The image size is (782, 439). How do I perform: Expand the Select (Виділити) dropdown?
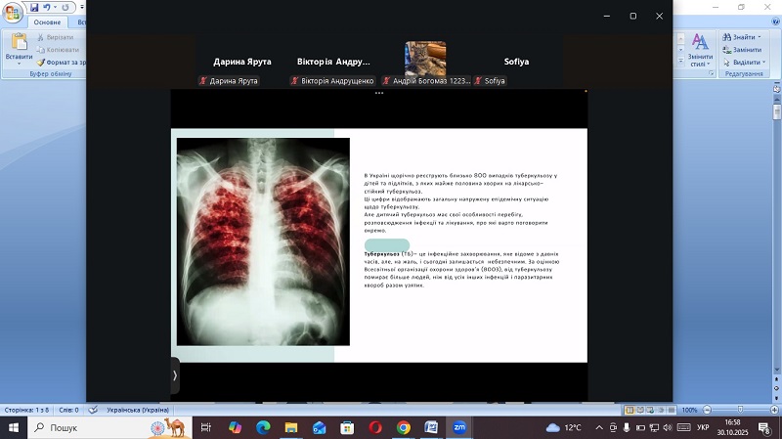[x=765, y=62]
